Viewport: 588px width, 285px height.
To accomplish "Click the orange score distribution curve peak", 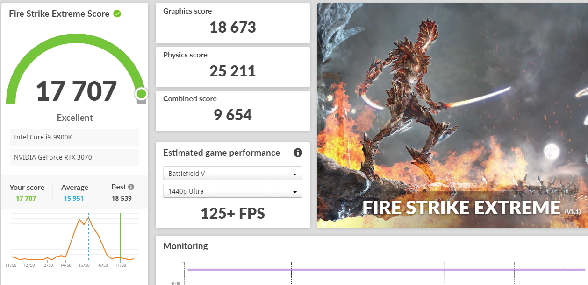I will pyautogui.click(x=88, y=219).
